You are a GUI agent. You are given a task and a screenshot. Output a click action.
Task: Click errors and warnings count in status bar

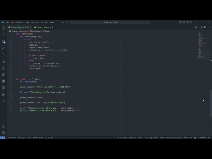point(22,138)
